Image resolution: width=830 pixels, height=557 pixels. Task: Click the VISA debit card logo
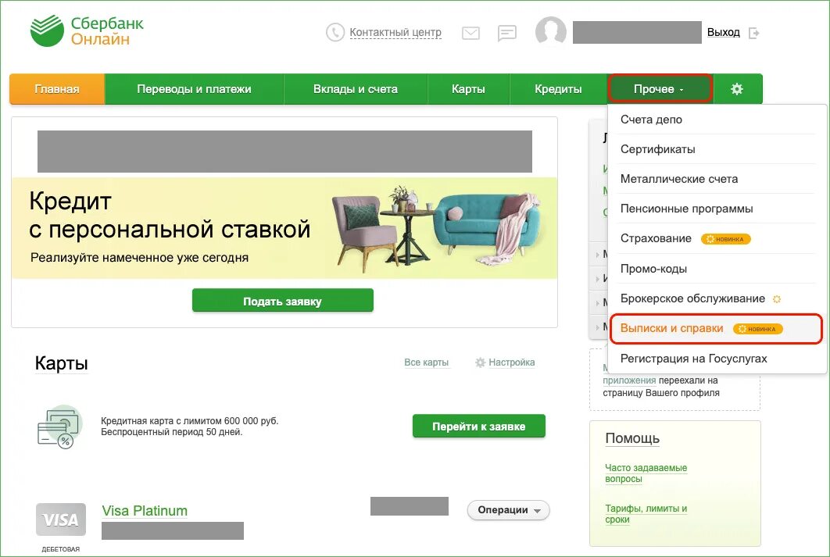[x=61, y=520]
